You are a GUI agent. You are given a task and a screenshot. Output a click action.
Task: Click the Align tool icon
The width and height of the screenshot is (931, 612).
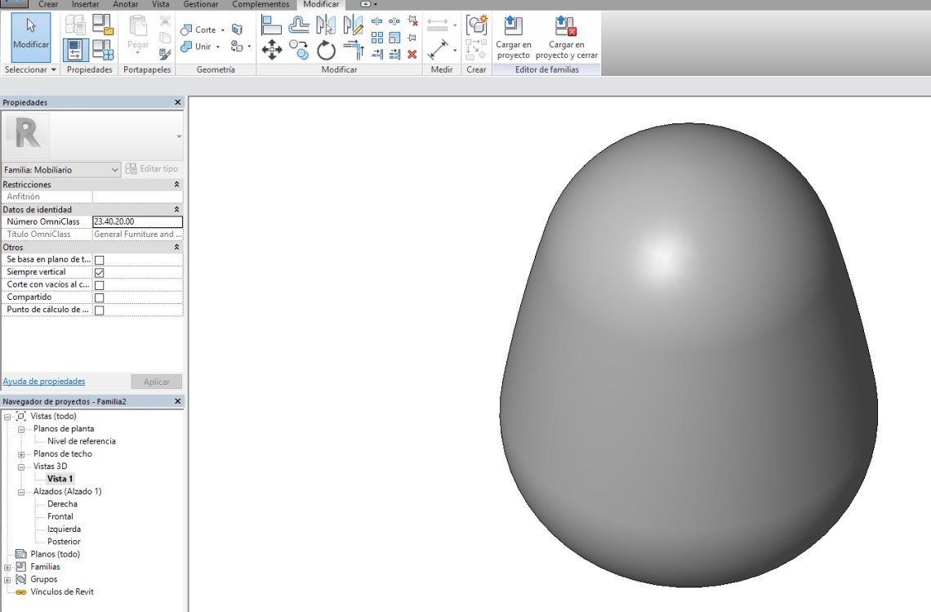pyautogui.click(x=271, y=25)
